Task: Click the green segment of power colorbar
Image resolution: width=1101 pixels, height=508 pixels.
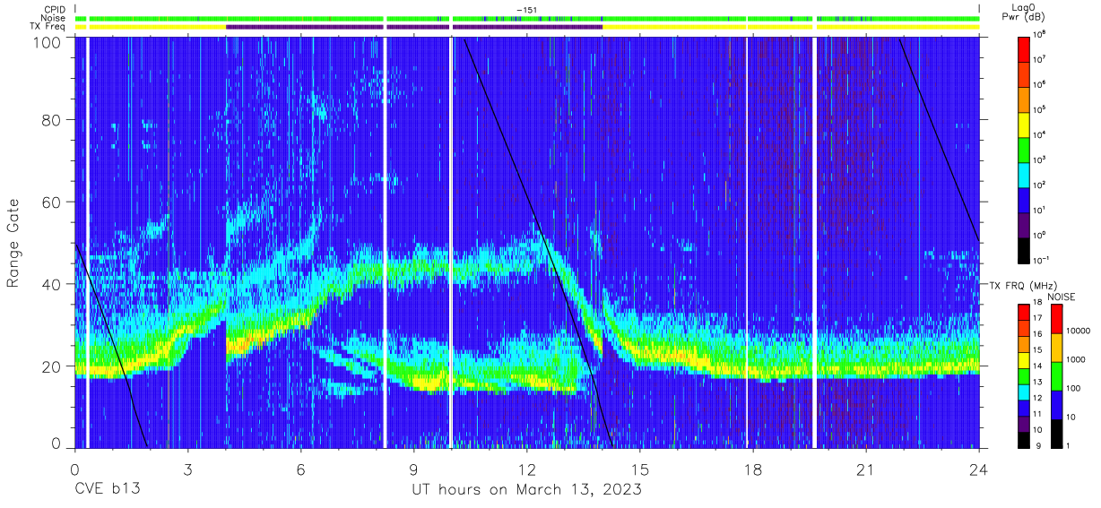Action: pos(1026,149)
